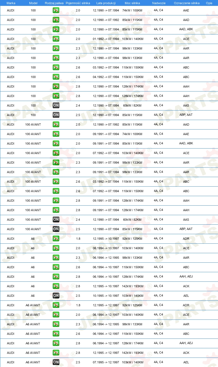Click petrol icon in 100 AVANT 2.6 from 03.1992 row

click(x=56, y=182)
